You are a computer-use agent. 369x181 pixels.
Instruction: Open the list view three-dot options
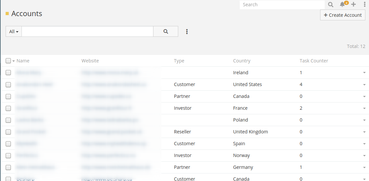point(187,32)
